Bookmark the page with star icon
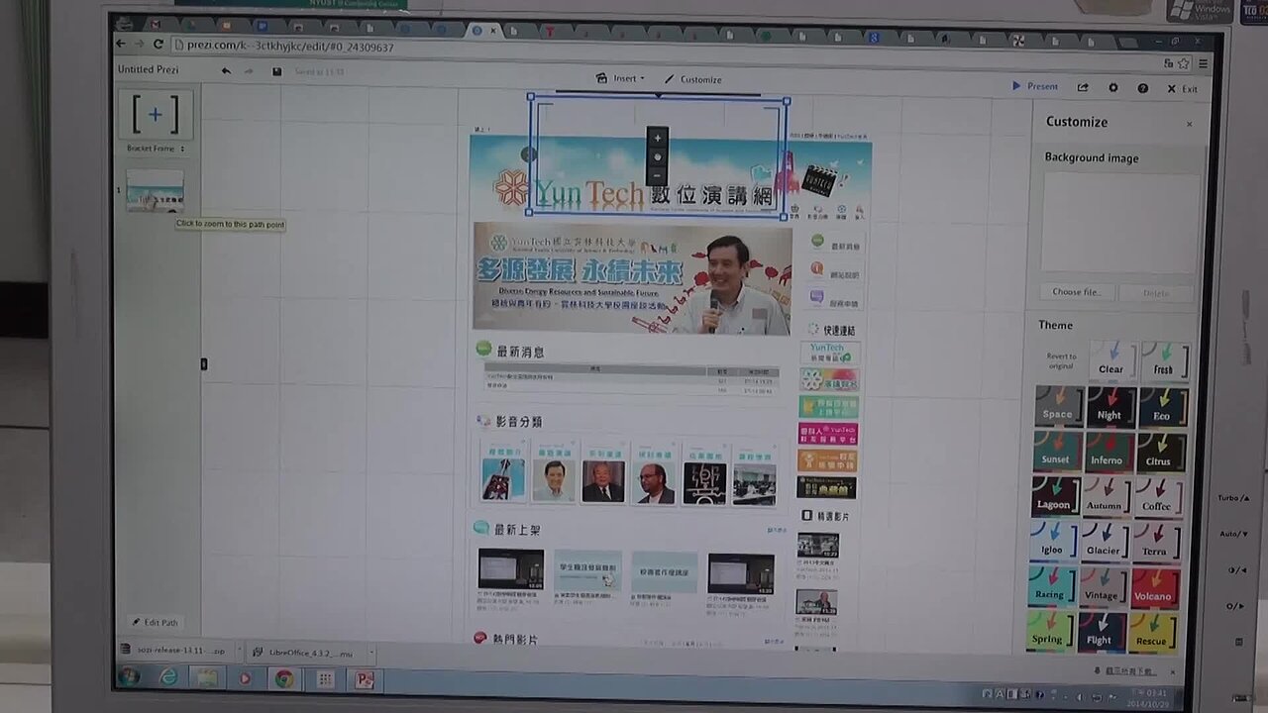The image size is (1268, 713). click(x=1184, y=63)
